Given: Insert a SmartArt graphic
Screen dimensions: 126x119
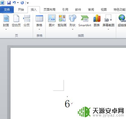Looking at the screenshot, I should pos(85,20).
